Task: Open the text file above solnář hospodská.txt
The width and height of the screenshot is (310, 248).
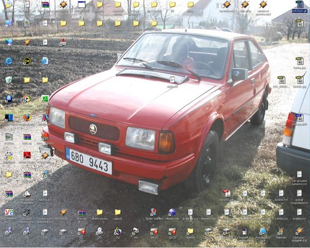Action: point(299,174)
